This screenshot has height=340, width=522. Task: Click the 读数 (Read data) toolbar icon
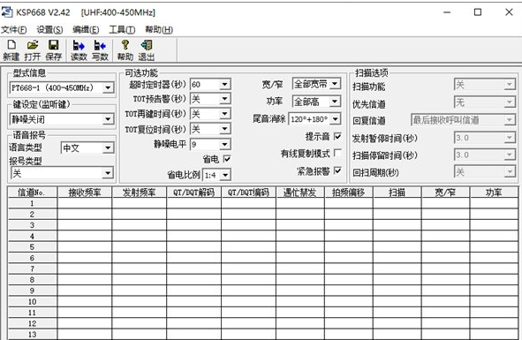79,50
